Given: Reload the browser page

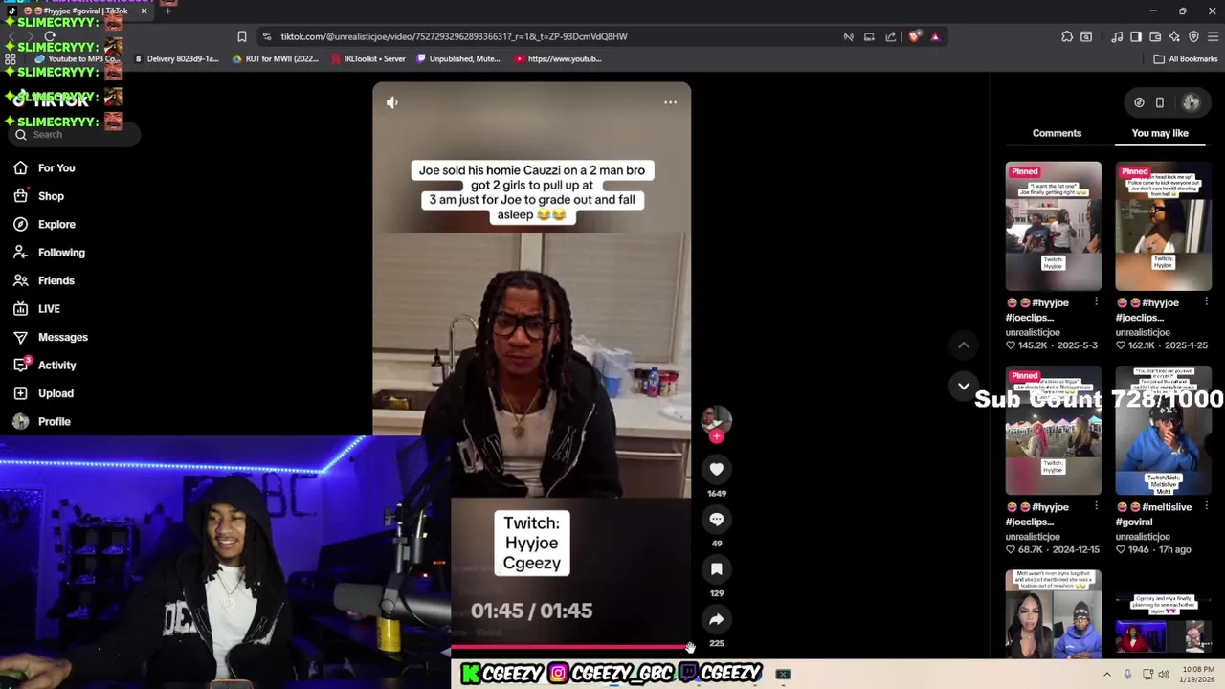Looking at the screenshot, I should 50,36.
